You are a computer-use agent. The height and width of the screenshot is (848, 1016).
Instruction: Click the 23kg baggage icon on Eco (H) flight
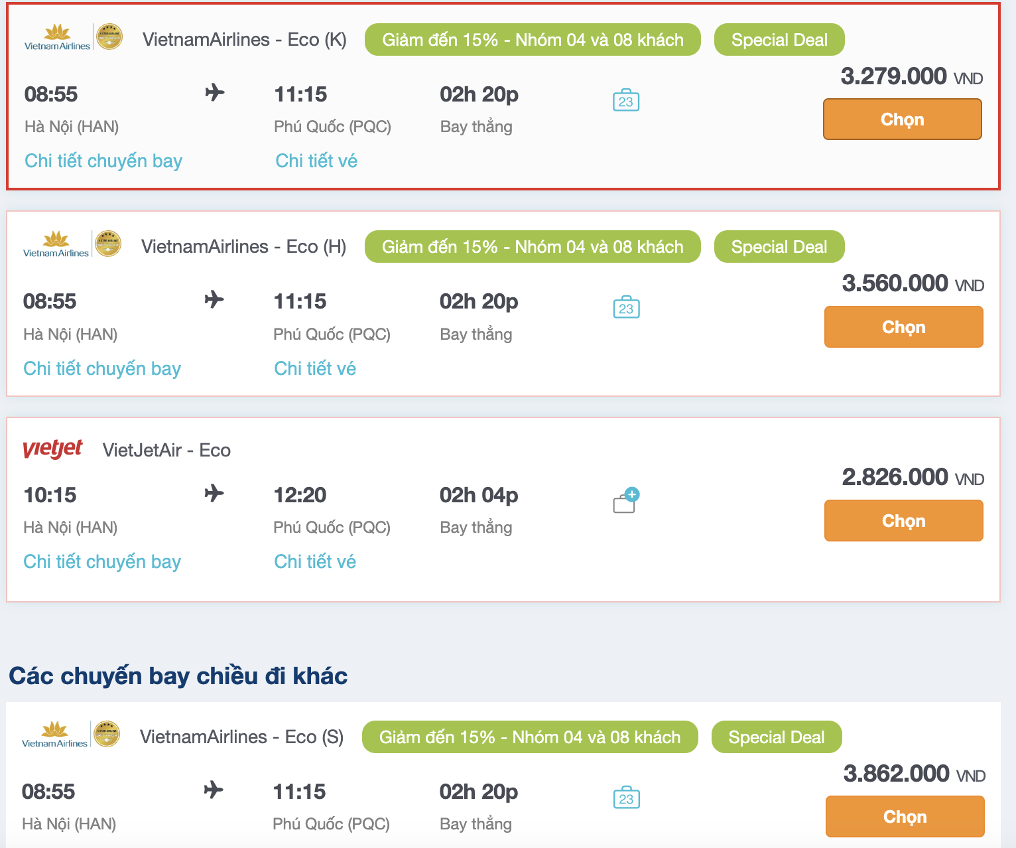[x=626, y=307]
